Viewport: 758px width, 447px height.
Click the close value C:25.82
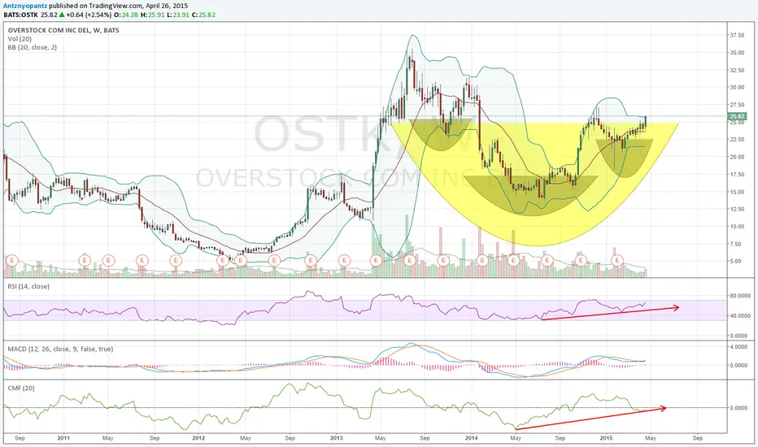(x=203, y=15)
